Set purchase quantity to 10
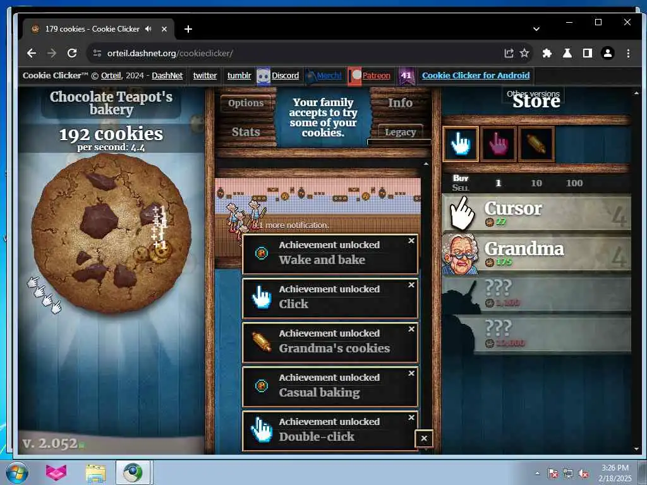 [x=536, y=183]
